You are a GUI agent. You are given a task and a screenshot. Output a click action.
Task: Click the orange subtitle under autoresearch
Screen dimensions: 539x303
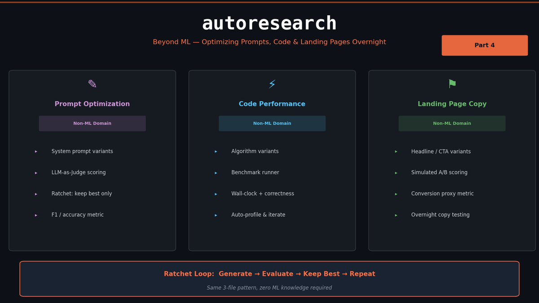[269, 42]
